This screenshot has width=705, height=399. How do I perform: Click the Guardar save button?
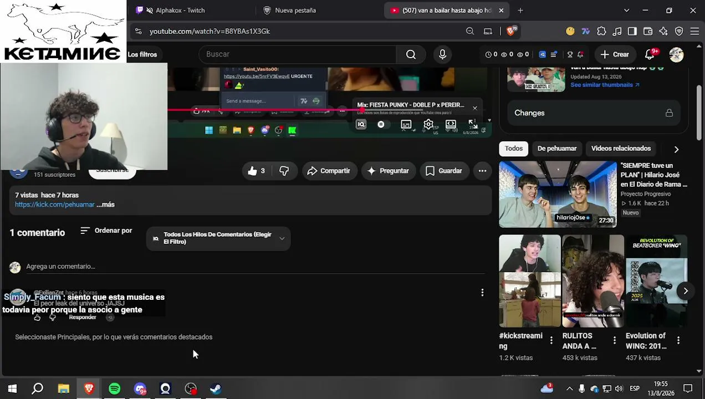click(444, 171)
